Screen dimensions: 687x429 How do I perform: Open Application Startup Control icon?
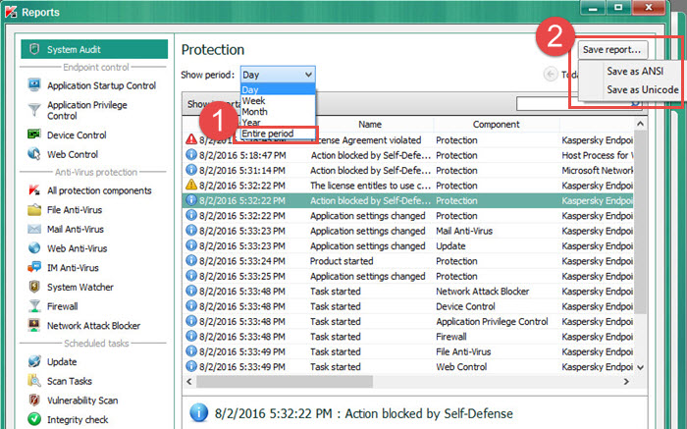click(x=34, y=84)
